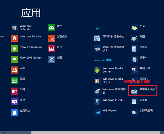Open Windows 传真和扫描 icon
The height and width of the screenshot is (134, 164).
tap(97, 91)
